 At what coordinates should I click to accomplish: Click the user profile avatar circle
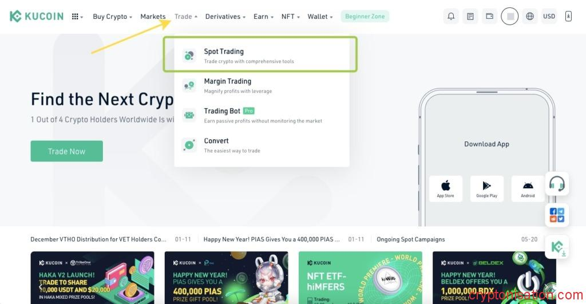(x=510, y=17)
